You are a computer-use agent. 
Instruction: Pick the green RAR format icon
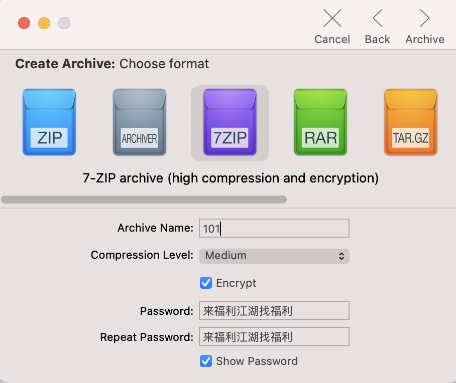coord(320,122)
